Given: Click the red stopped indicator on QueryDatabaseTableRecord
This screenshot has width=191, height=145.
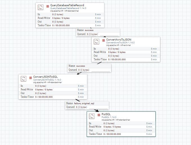Looking at the screenshot, I should point(48,6).
